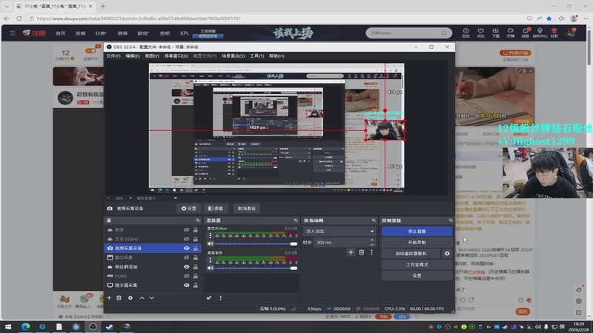The image size is (593, 333).
Task: Click 取消激活 deactivate button
Action: 247,209
